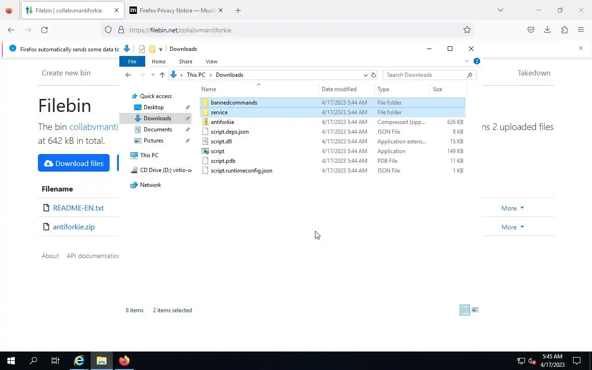Screen dimensions: 592x370
Task: Open More dropdown for README-EN.txt
Action: click(x=512, y=208)
